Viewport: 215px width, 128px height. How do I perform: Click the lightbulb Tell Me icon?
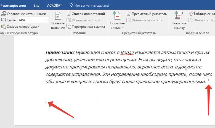pos(71,5)
